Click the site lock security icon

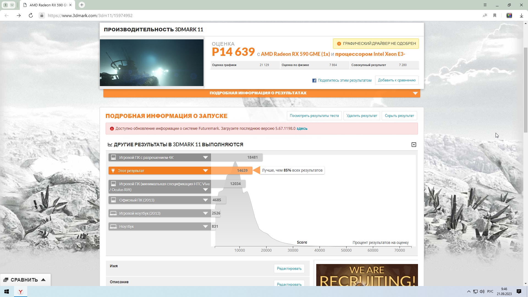(x=42, y=15)
